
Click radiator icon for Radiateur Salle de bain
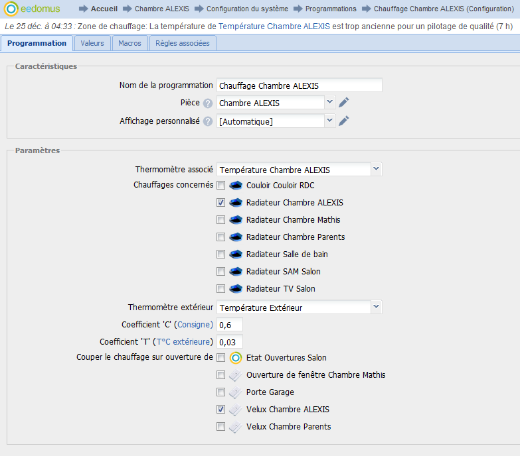(x=236, y=255)
